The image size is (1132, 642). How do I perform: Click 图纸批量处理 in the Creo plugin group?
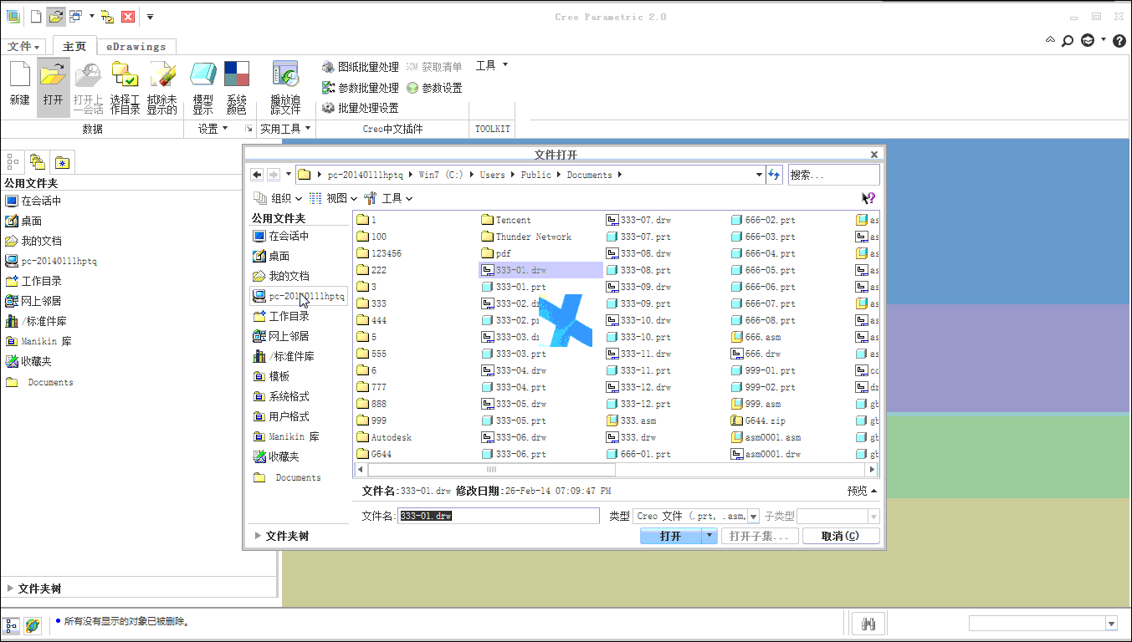(361, 67)
